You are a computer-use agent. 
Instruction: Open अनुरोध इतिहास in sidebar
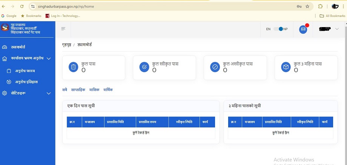[26, 82]
